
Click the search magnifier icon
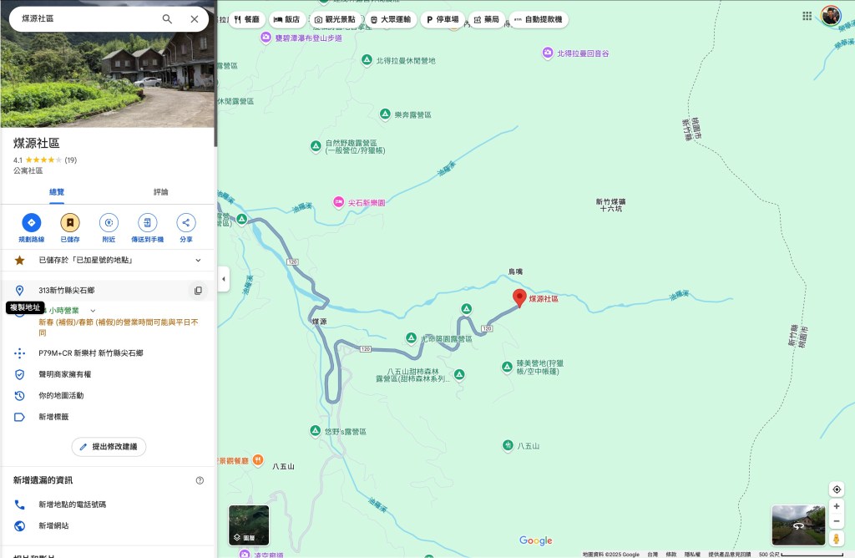coord(167,19)
